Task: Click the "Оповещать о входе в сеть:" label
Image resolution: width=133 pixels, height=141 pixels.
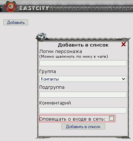Action: click(x=72, y=119)
